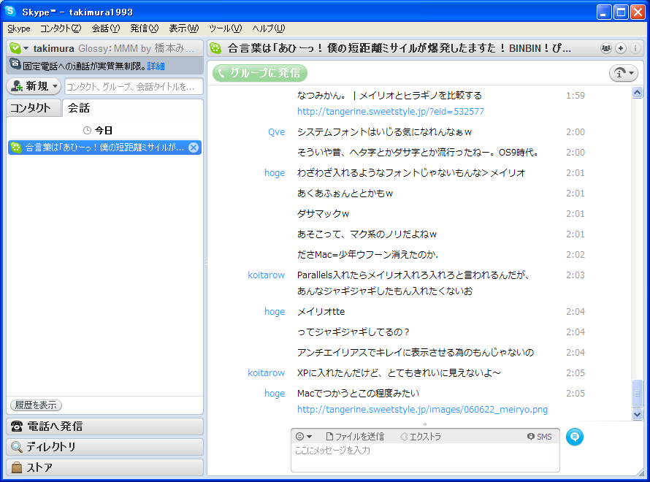The image size is (650, 482).
Task: Open the ストア store panel
Action: 105,467
